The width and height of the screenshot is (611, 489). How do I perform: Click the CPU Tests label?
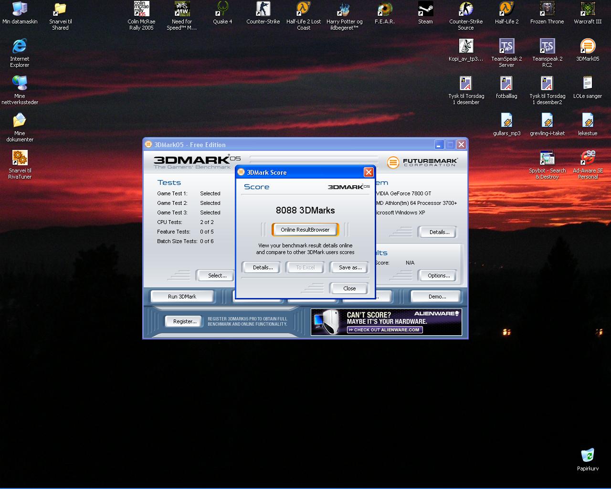pyautogui.click(x=169, y=222)
